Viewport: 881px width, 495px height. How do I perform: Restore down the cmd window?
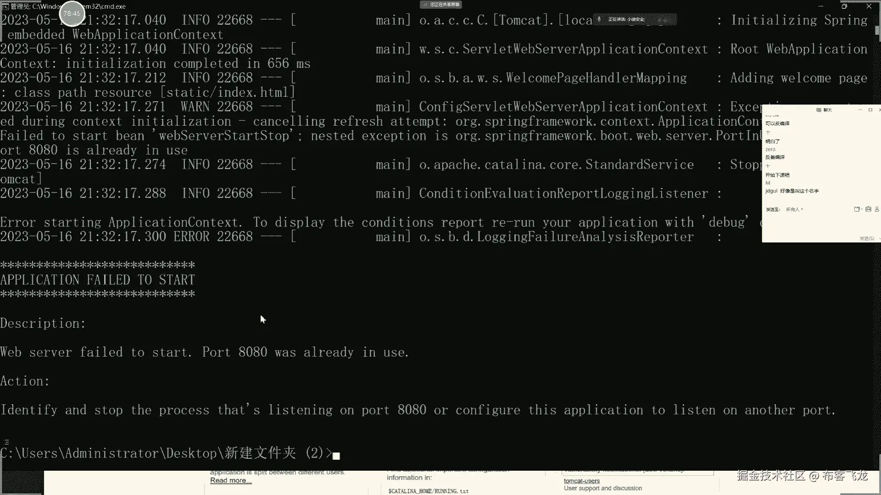(844, 6)
